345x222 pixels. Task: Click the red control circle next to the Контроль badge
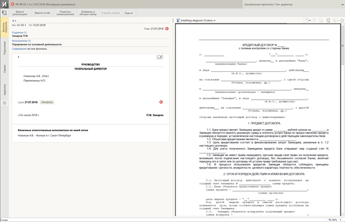(161, 102)
